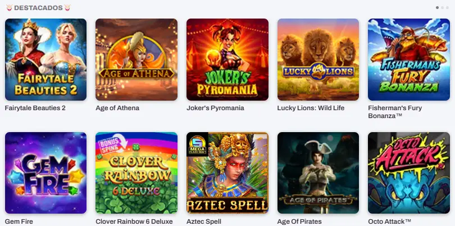Image resolution: width=455 pixels, height=226 pixels.
Task: Click the "Age of Athena" title text
Action: [x=117, y=108]
